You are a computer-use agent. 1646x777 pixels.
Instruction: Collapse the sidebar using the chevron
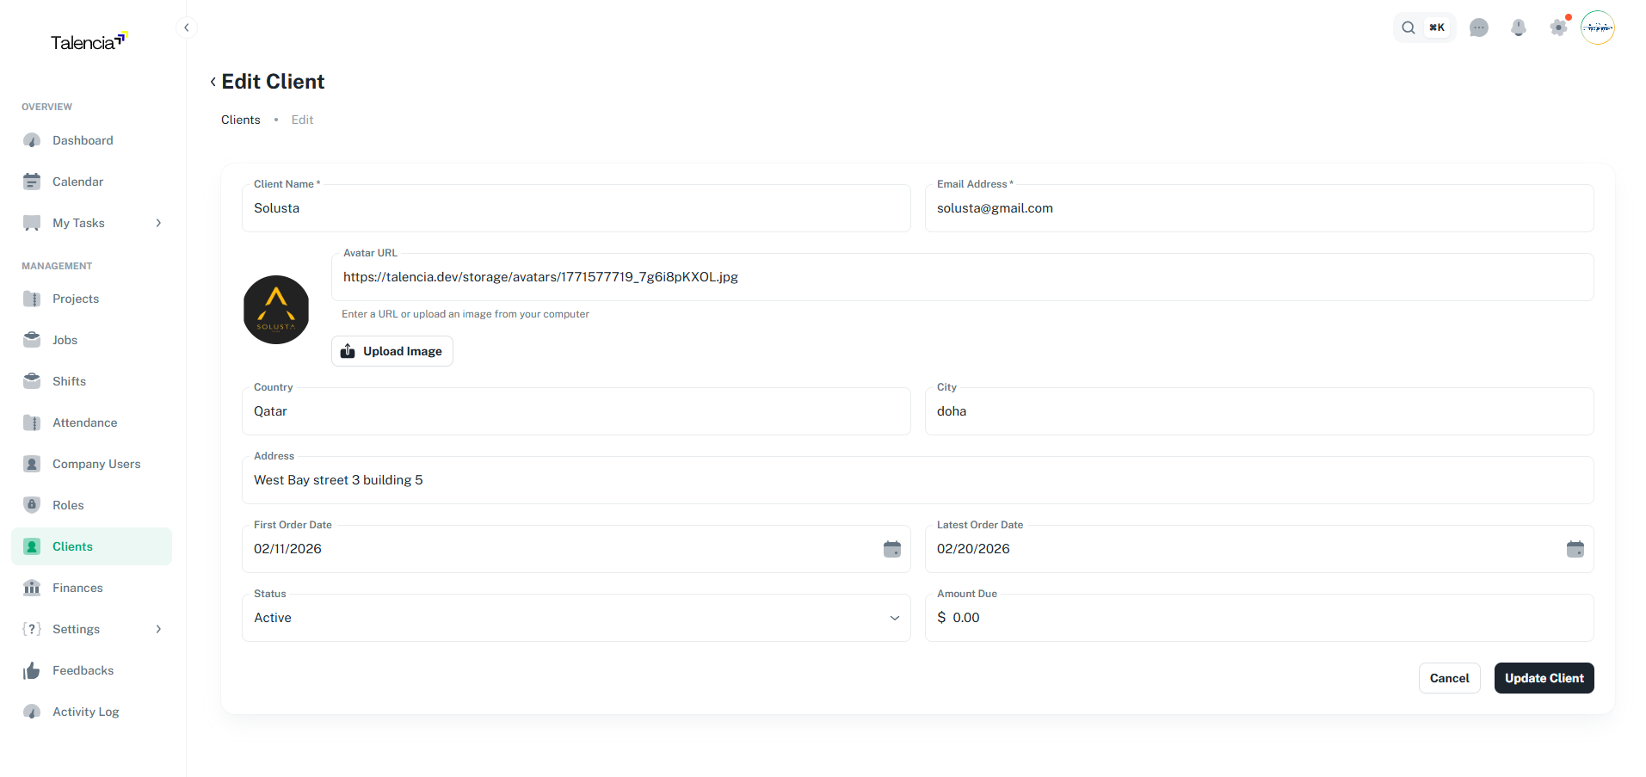coord(186,27)
